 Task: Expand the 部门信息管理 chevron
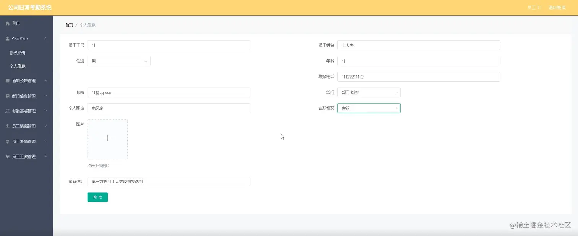click(46, 96)
